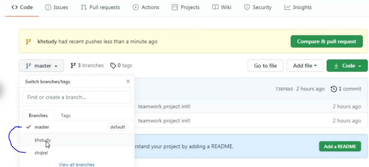369x167 pixels.
Task: Open second teamwork project init! commit message
Action: click(x=164, y=121)
